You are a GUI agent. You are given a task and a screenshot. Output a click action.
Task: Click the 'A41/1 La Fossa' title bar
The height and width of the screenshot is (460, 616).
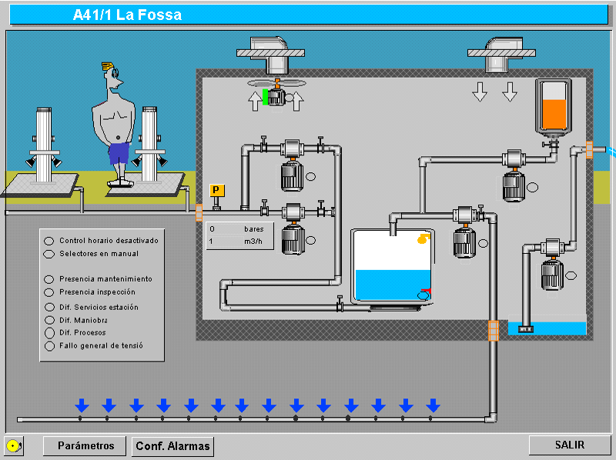pos(308,15)
